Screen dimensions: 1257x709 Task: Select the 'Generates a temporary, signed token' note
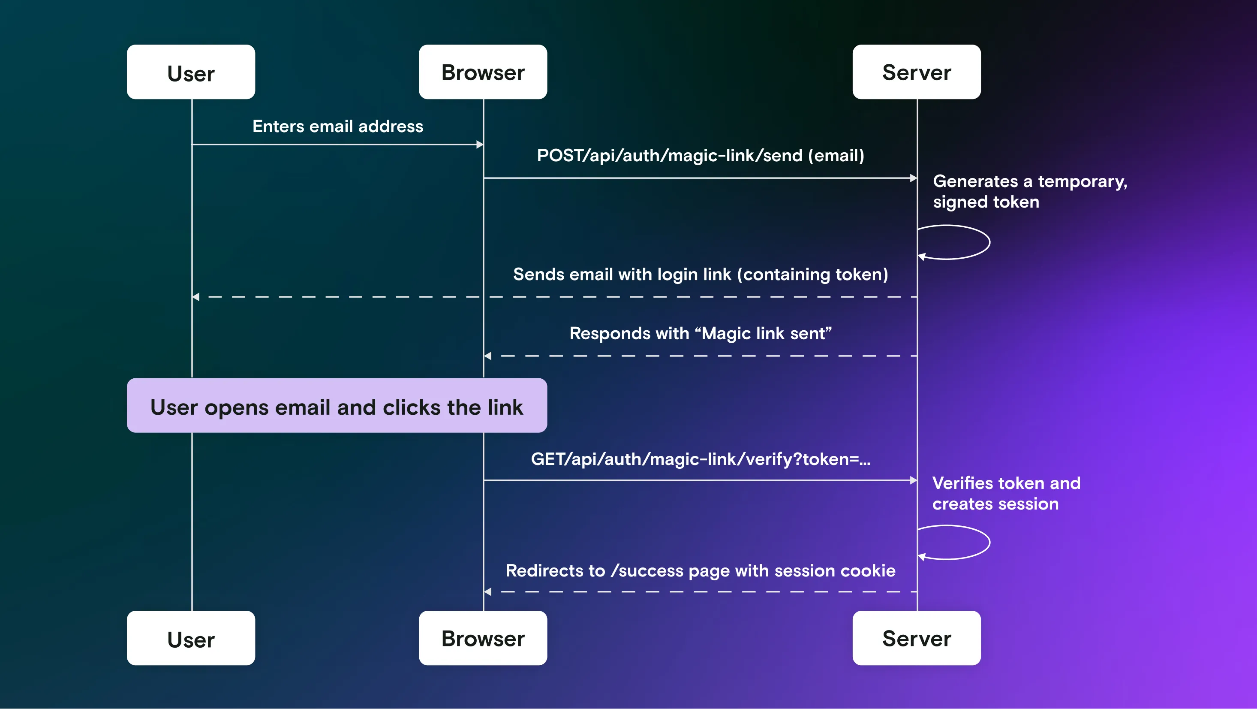coord(1030,191)
